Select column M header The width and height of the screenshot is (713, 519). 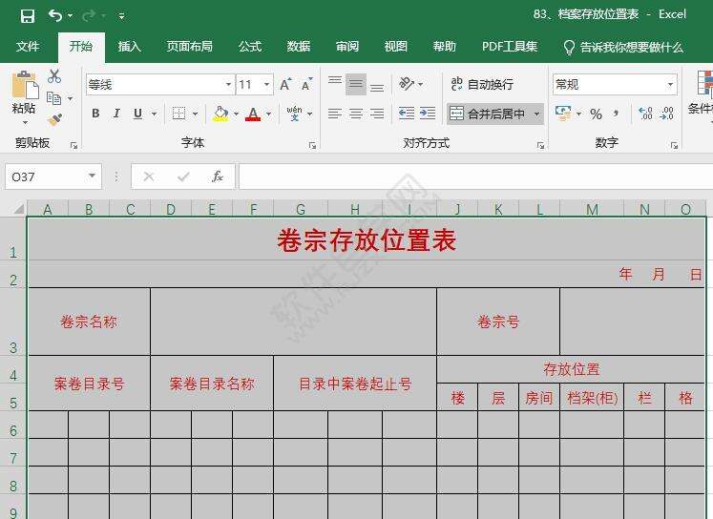pos(592,209)
